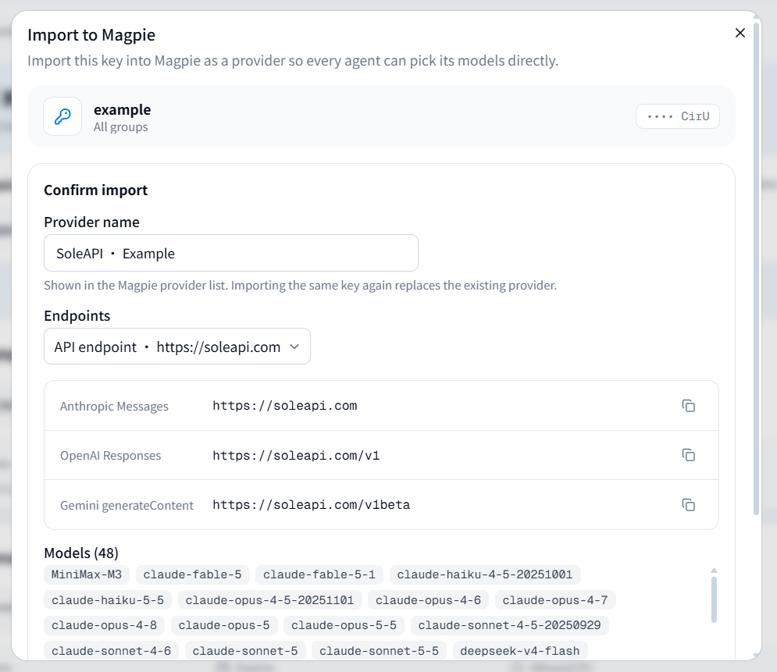
Task: Click the Gemini generateContent label
Action: pyautogui.click(x=127, y=505)
